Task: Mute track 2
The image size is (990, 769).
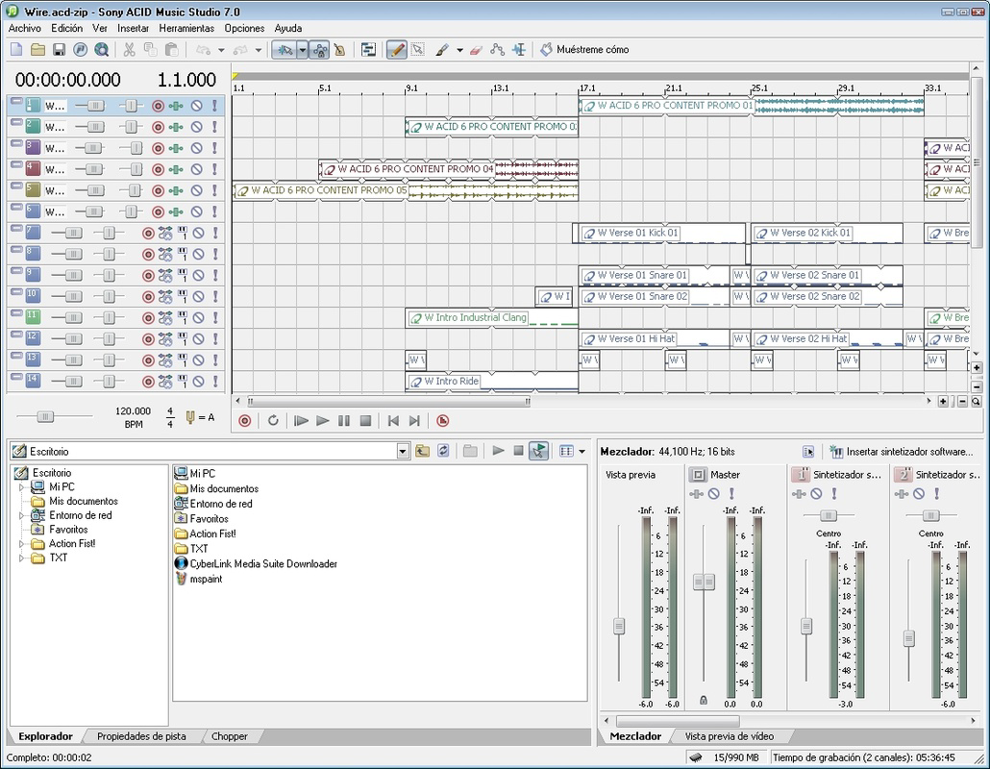Action: 197,127
